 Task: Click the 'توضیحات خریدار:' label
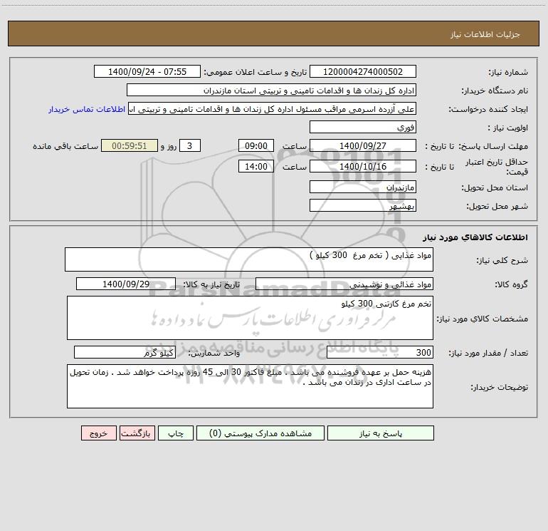(499, 387)
